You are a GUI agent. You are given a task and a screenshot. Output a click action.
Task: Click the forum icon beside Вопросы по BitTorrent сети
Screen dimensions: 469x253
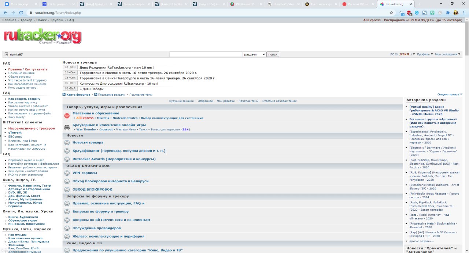[67, 220]
